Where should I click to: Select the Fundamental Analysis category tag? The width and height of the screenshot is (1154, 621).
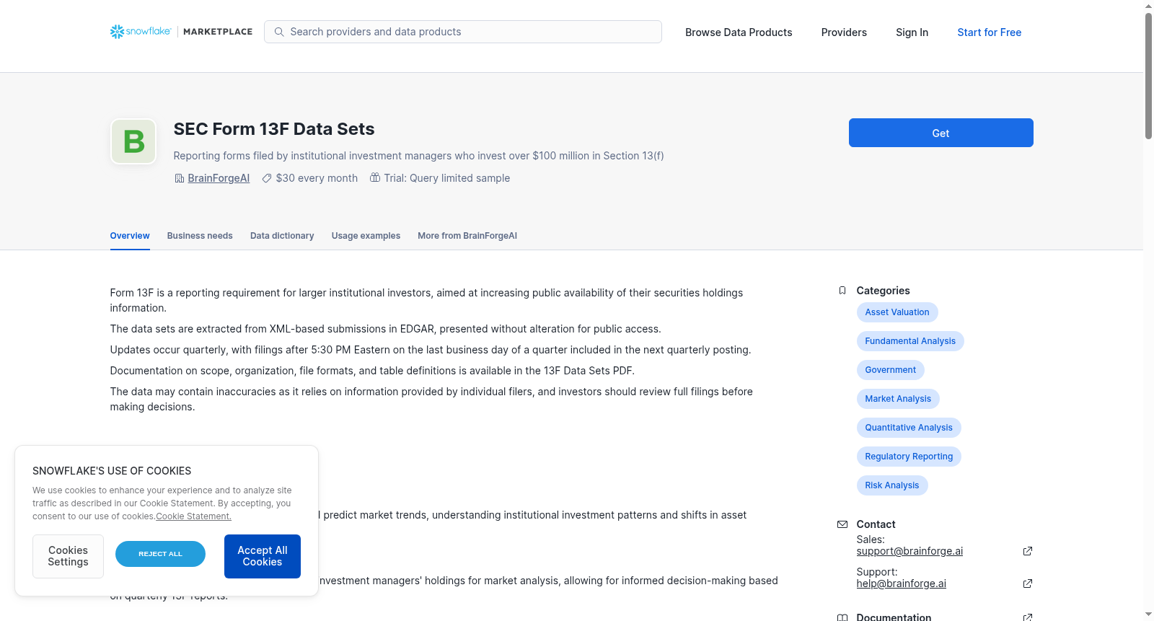pos(910,341)
